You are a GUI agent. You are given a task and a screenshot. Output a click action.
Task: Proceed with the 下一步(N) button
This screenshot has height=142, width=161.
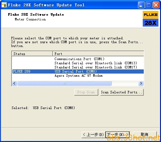pos(117,135)
